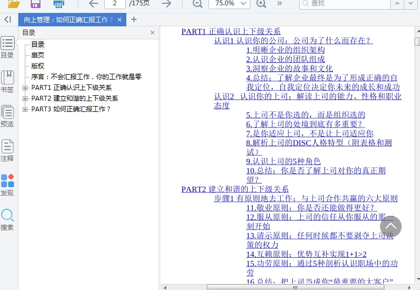Expand PART1 正确认识上下级关系 tree node
Viewport: 420px width, 290px height.
coord(25,88)
